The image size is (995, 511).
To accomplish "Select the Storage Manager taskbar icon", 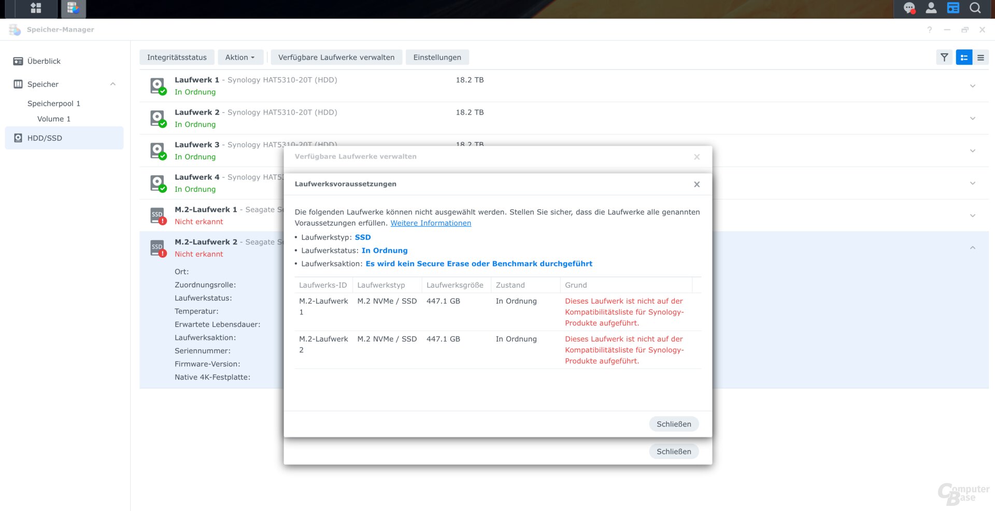I will point(73,8).
